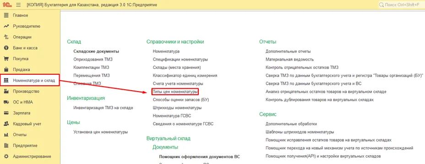The image size is (425, 164).
Task: Open Оприходования ТМЗ
Action: 93,59
